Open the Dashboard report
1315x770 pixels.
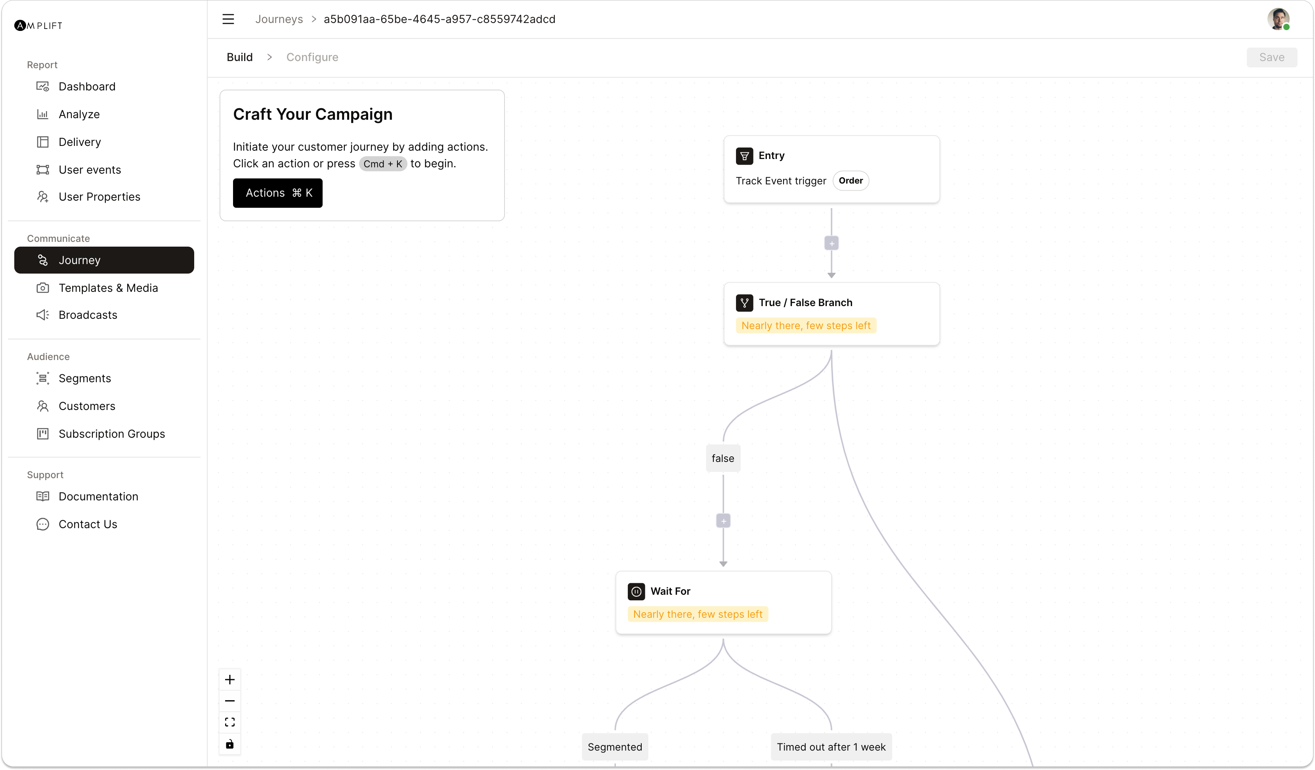[x=87, y=87]
